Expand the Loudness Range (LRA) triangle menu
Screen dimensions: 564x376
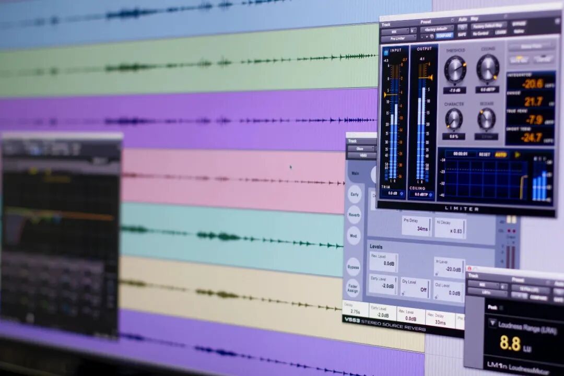tap(492, 323)
